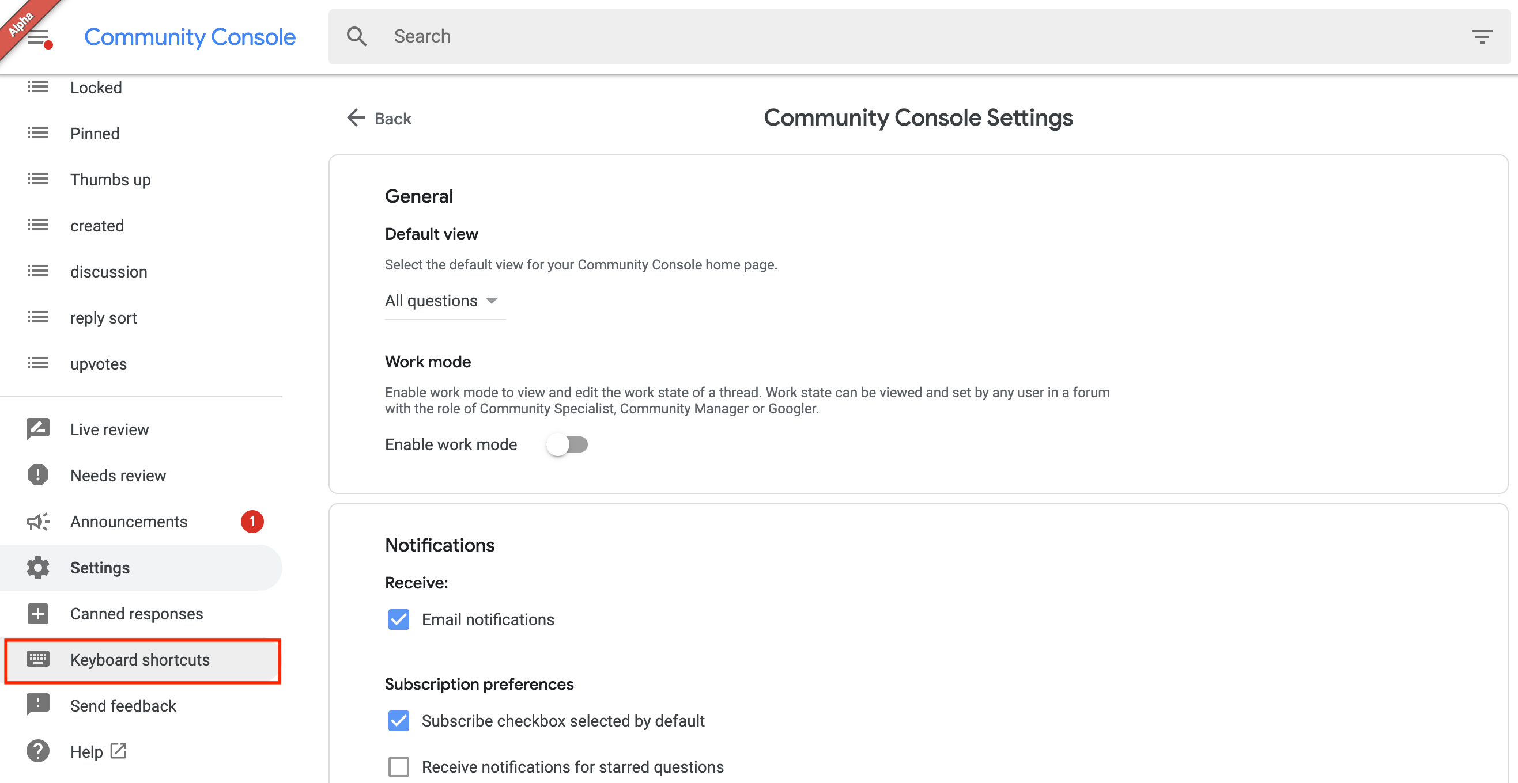
Task: Open search filter options icon
Action: [1482, 36]
